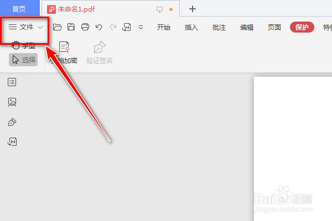Click the monitor icon in document tab
Screen dimensions: 332x221
159,9
